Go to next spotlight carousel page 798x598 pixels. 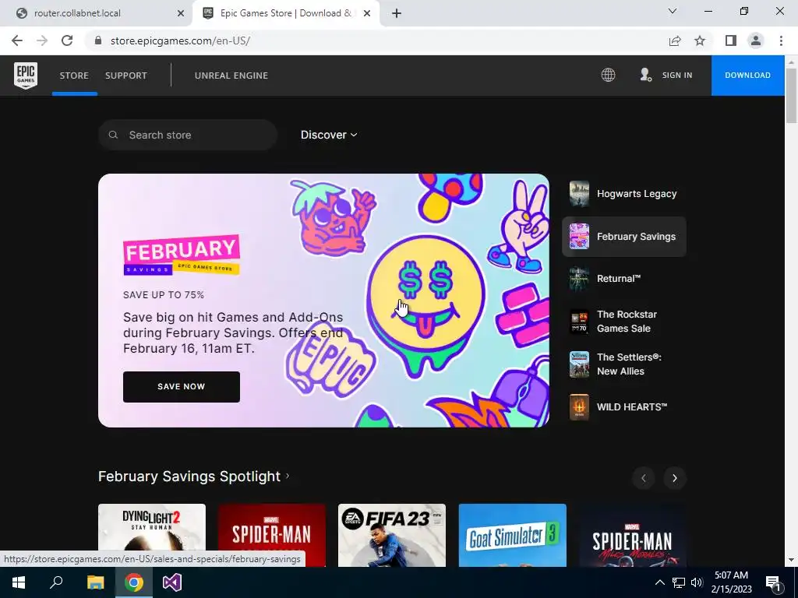click(675, 478)
